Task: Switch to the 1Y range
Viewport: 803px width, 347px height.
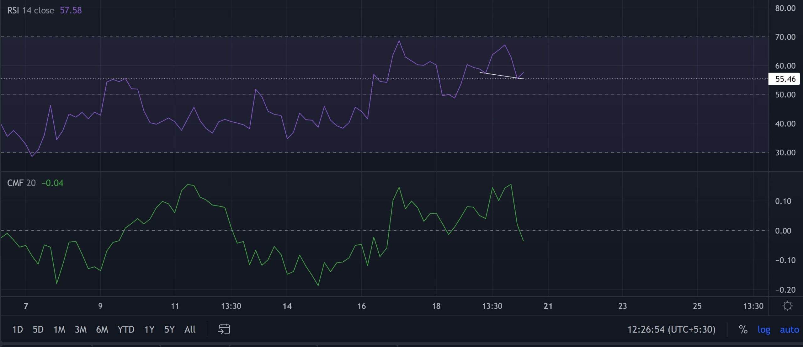Action: coord(149,329)
